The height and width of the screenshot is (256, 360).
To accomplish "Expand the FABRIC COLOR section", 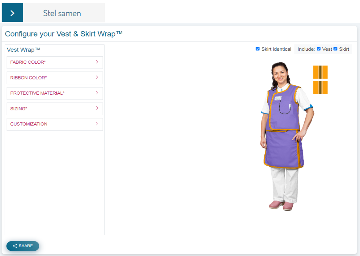I will (x=55, y=62).
